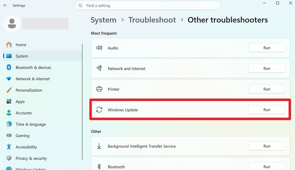This screenshot has width=295, height=170.
Task: Run the Windows Update troubleshooter
Action: click(x=267, y=110)
